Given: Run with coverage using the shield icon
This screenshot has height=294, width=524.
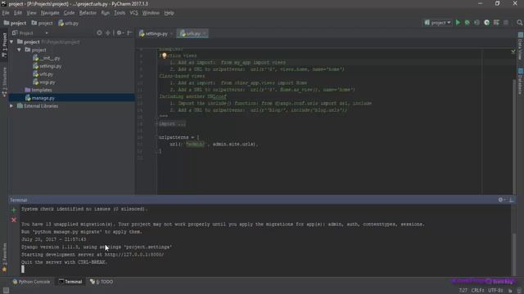Looking at the screenshot, I should click(x=477, y=23).
